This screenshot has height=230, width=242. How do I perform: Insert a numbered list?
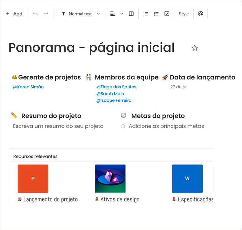(x=156, y=14)
